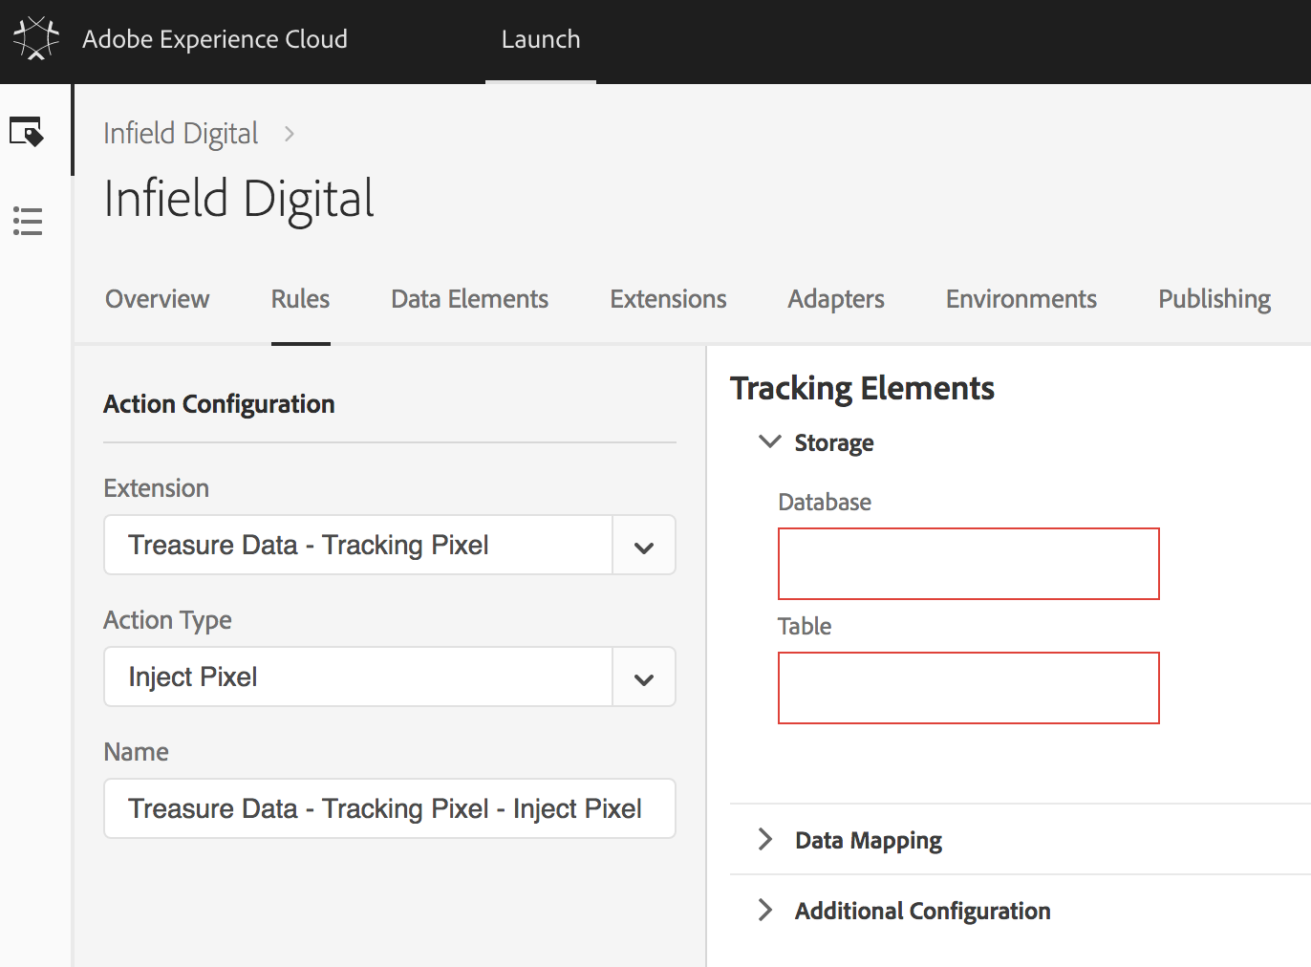Open the list view sidebar icon
Viewport: 1311px width, 967px height.
pos(28,221)
